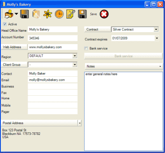Screen dimensions: 165x153
Task: Click the Web Address button
Action: [14, 47]
